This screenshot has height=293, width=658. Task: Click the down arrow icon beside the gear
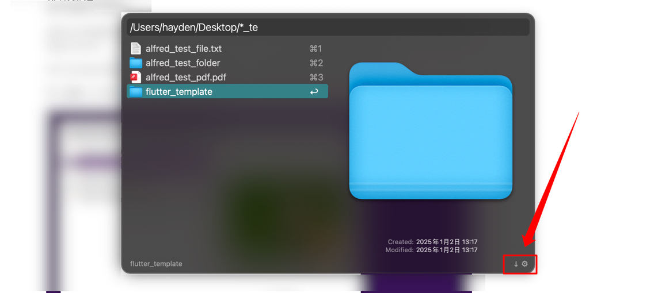516,264
